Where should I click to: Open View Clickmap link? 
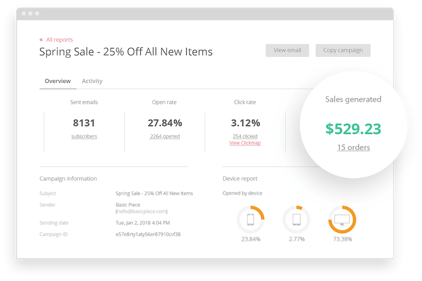245,143
